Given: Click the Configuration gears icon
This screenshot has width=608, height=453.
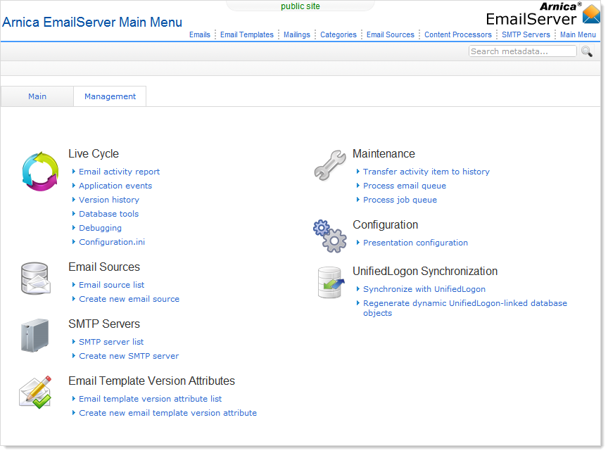Looking at the screenshot, I should pos(330,236).
